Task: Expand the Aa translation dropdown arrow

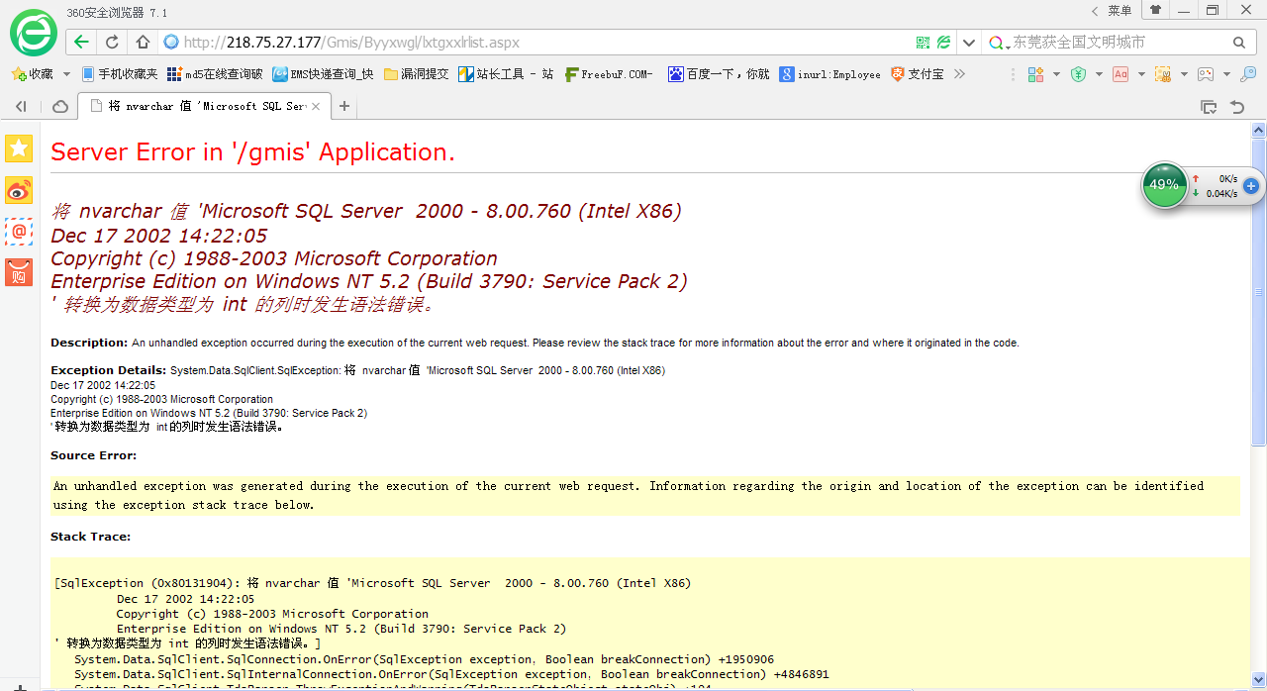Action: [x=1141, y=74]
